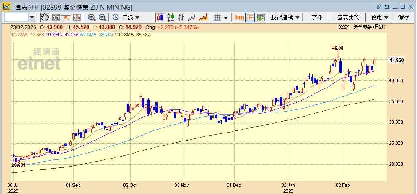Click the 02 Jan date axis label
The width and height of the screenshot is (417, 194).
(288, 185)
